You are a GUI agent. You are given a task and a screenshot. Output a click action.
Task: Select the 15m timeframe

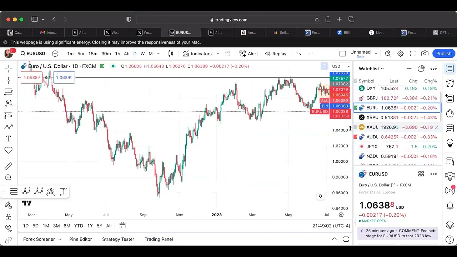93,54
